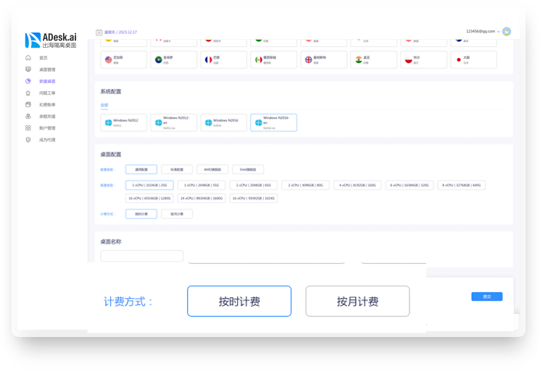Viewport: 540px width, 371px height.
Task: Select the AMD旗舰版 configuration type
Action: 212,169
